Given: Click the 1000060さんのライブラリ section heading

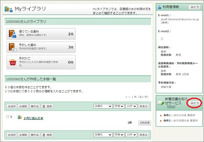Looking at the screenshot, I should tap(26, 21).
